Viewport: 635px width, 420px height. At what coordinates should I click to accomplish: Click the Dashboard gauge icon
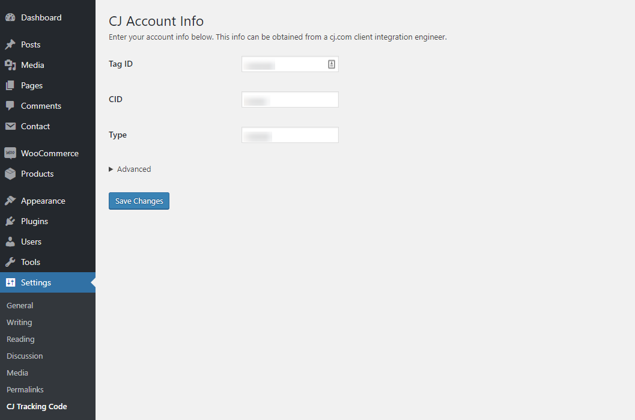[x=10, y=18]
